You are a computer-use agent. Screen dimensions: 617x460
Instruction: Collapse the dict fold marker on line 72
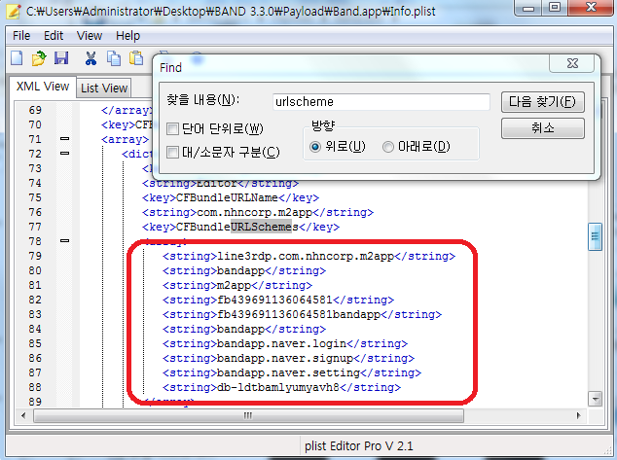[65, 154]
